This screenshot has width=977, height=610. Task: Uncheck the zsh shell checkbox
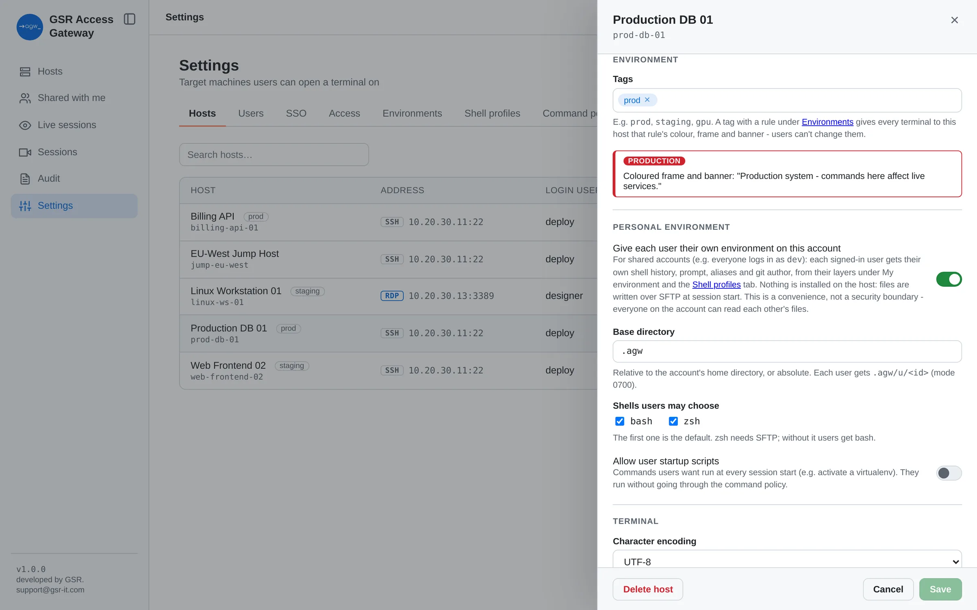point(673,421)
